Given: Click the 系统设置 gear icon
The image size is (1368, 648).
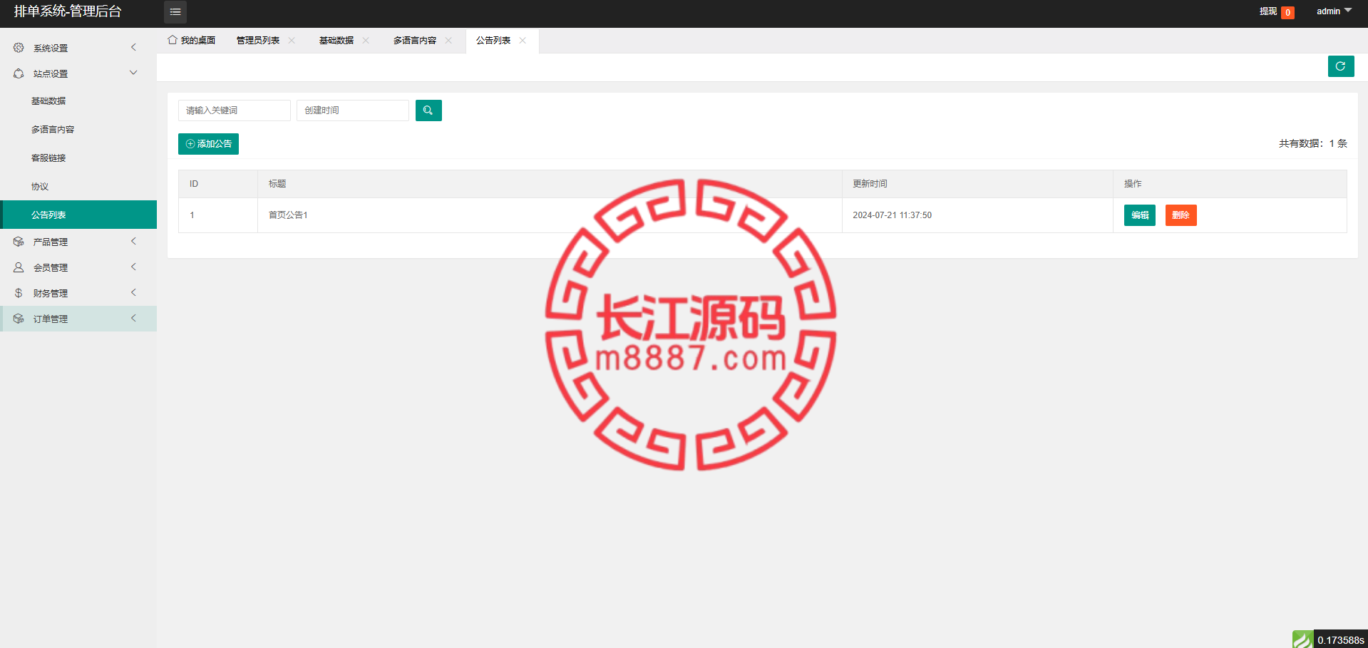Looking at the screenshot, I should [19, 48].
